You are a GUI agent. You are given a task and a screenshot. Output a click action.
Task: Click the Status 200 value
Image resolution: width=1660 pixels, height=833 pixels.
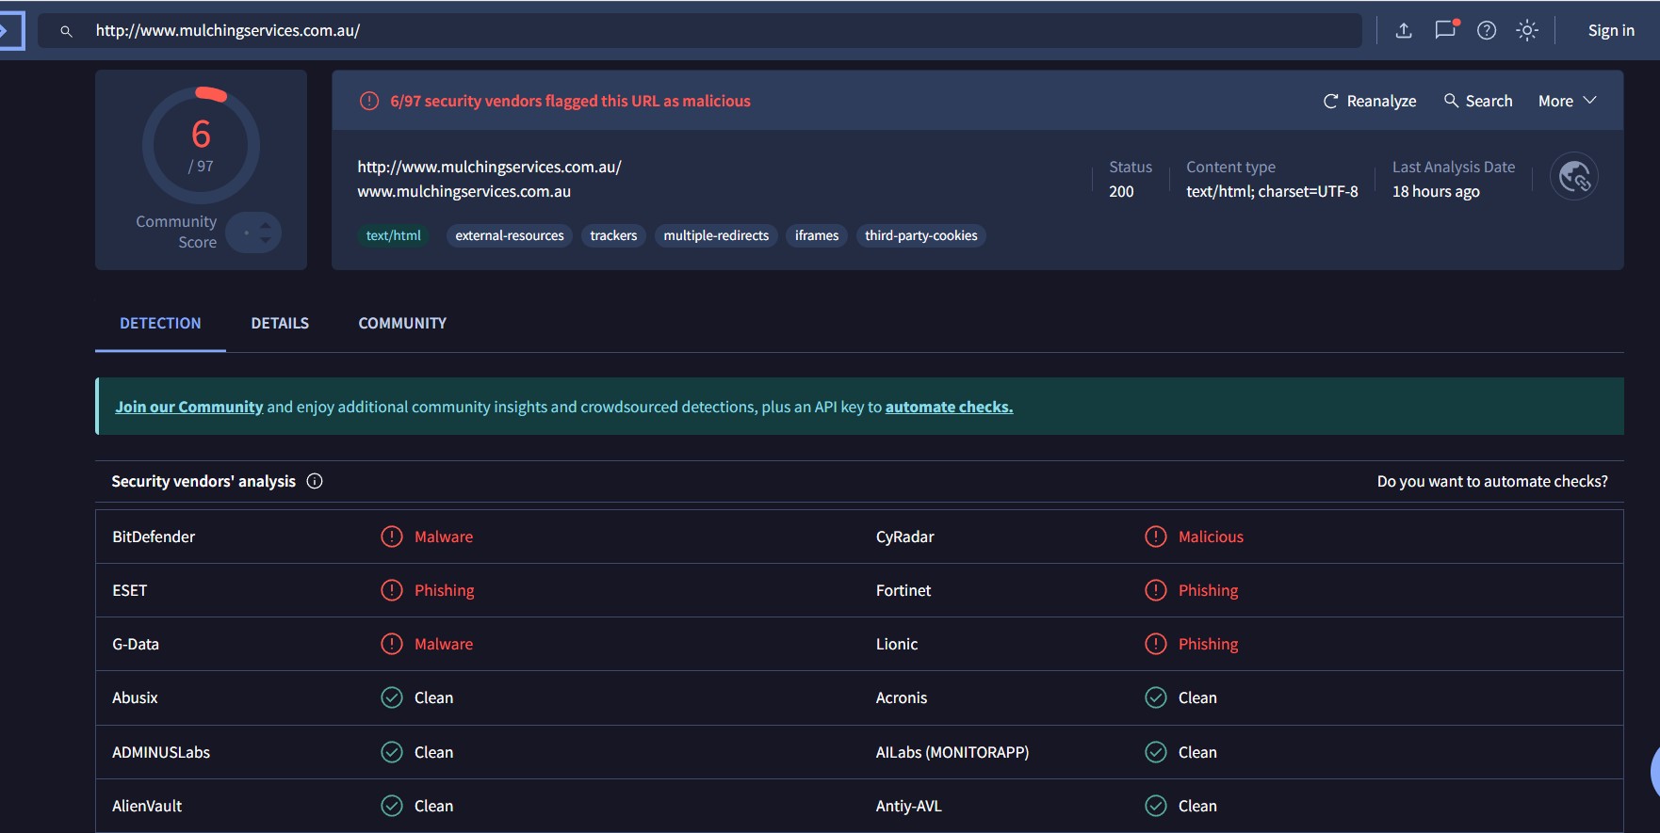click(x=1121, y=191)
